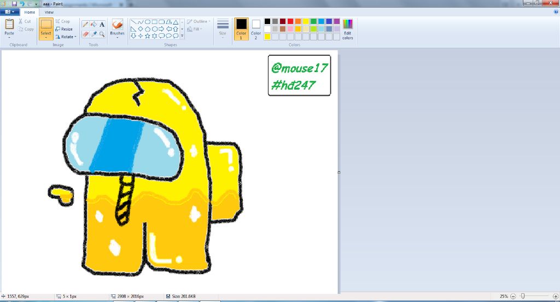Choose the Triangle shape

click(176, 22)
